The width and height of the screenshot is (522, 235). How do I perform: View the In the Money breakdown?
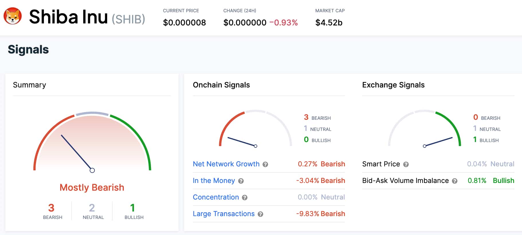[214, 181]
